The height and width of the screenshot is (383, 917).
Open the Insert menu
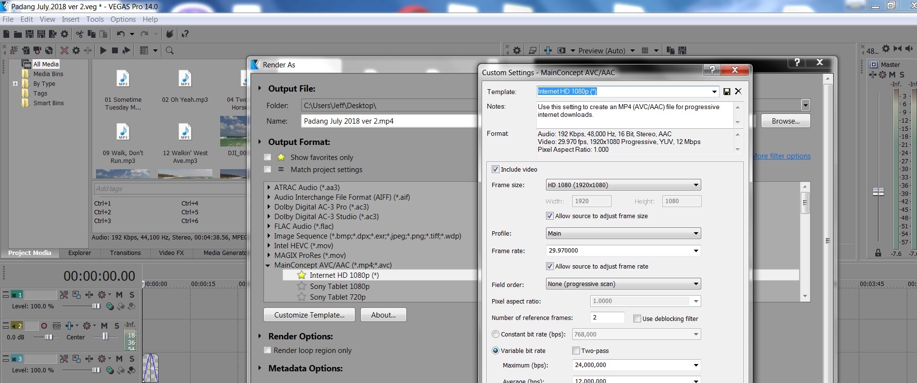[70, 19]
